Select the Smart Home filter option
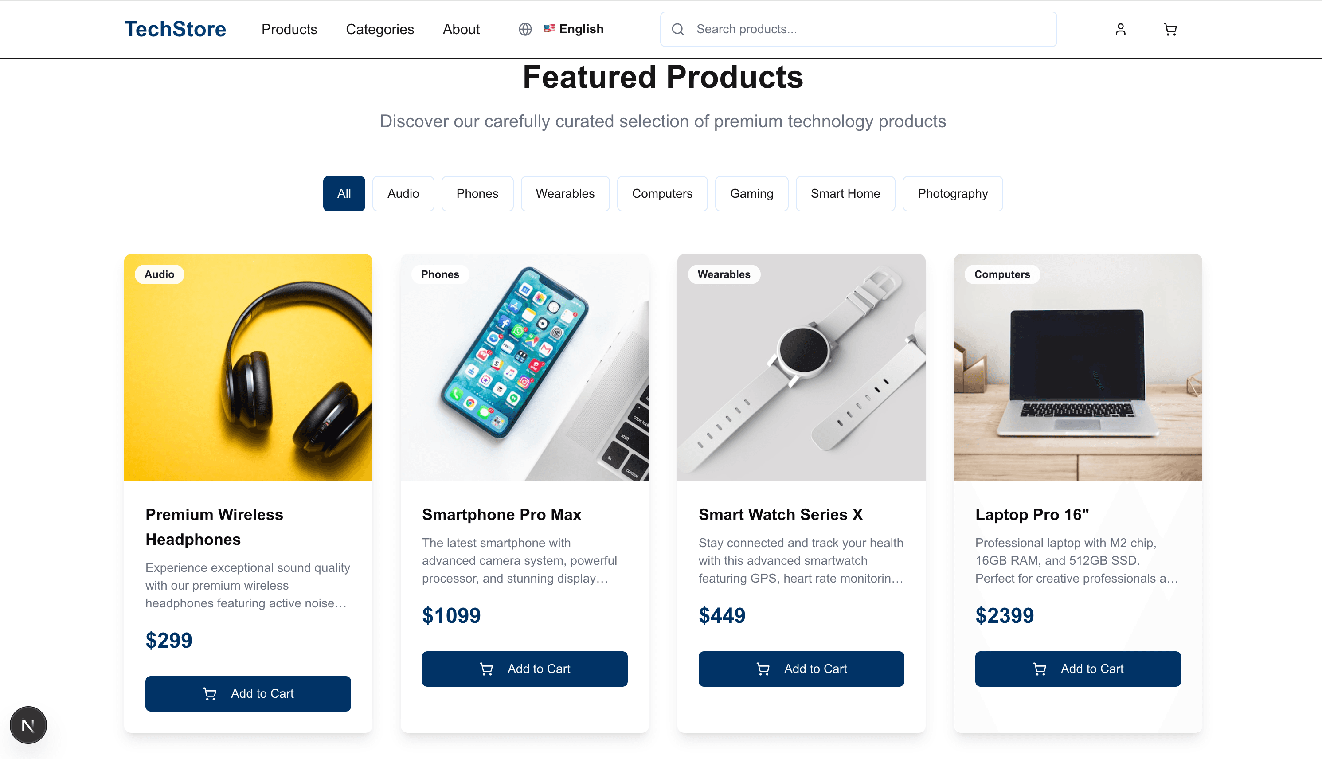This screenshot has width=1322, height=759. (845, 193)
